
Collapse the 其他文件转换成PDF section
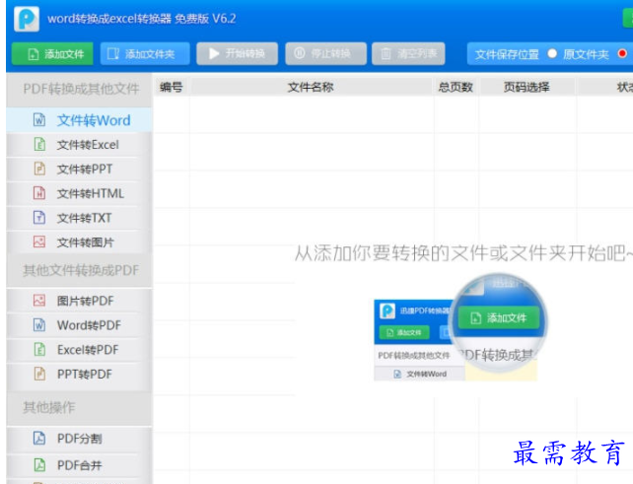(x=81, y=270)
